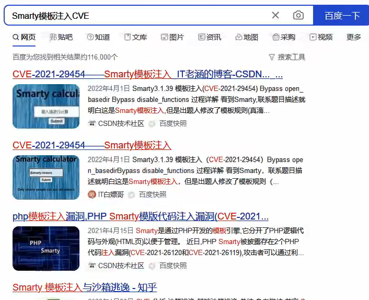Click the CSDN icon under first result

tap(92, 123)
